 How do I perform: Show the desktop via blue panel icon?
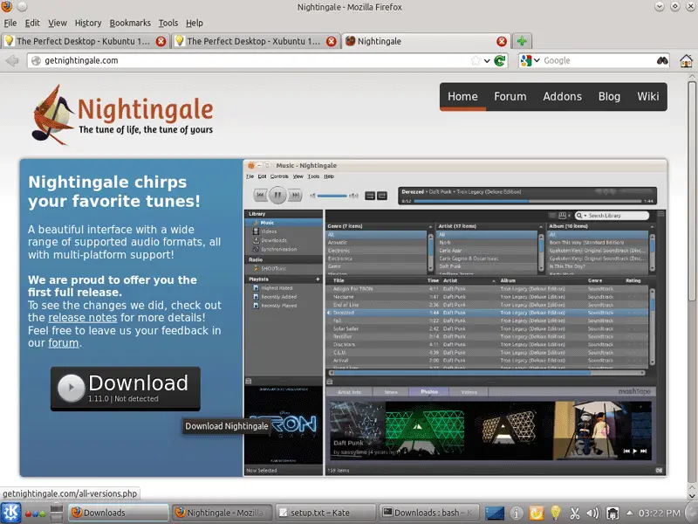pyautogui.click(x=495, y=513)
